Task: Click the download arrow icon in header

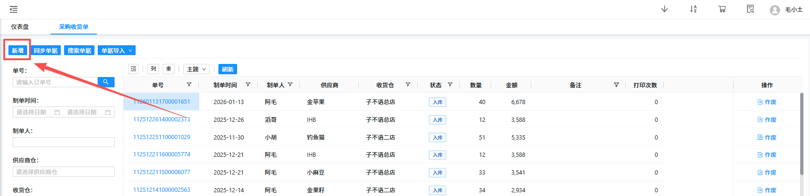Action: point(664,9)
